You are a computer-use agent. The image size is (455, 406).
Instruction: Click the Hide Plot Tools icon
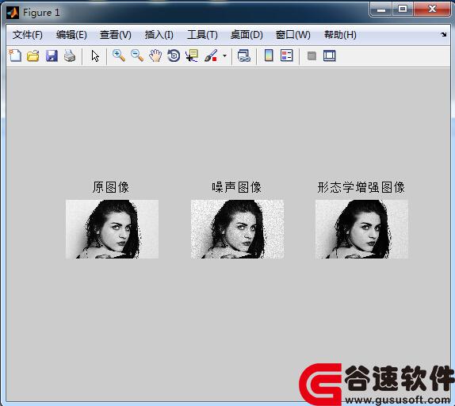click(312, 56)
